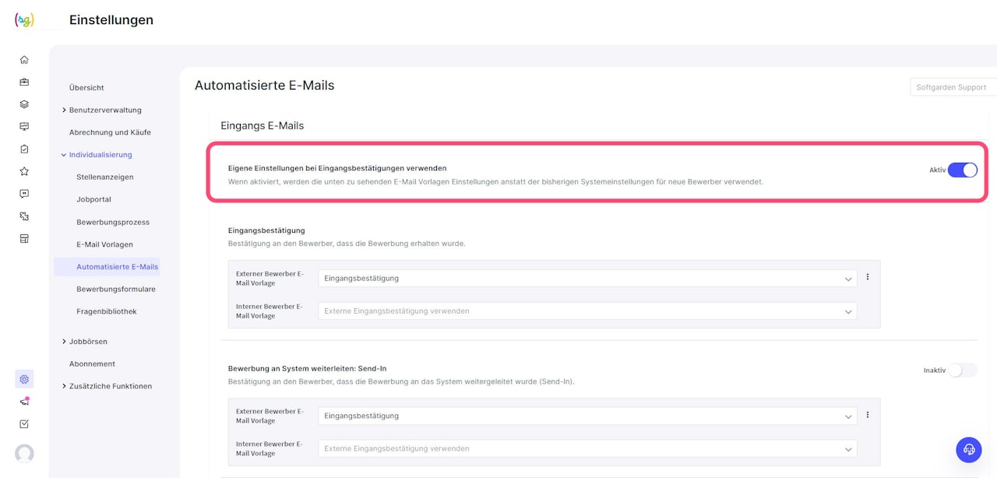This screenshot has width=997, height=478.
Task: Open the support headset chat button
Action: point(969,449)
